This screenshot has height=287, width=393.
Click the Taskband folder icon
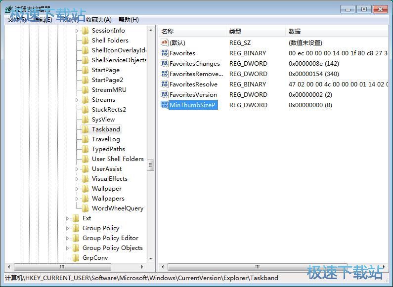86,129
